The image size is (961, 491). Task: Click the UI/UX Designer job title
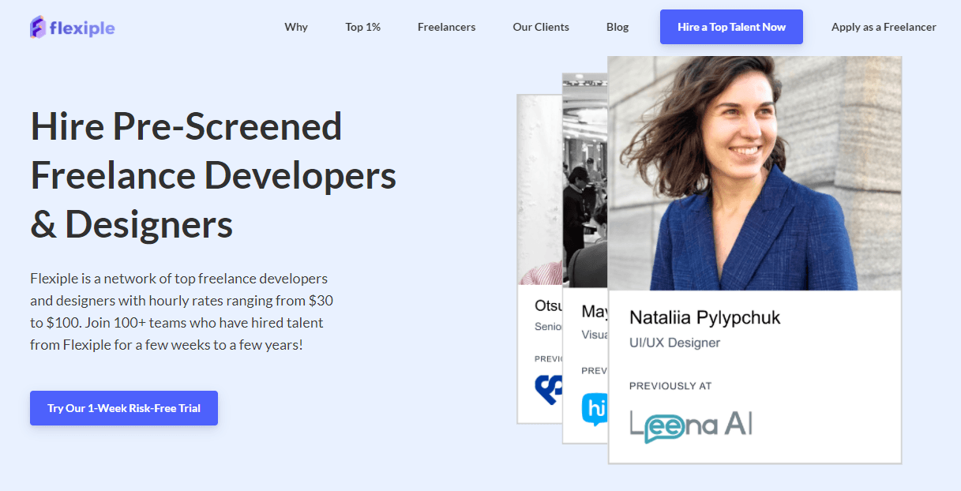pyautogui.click(x=674, y=343)
